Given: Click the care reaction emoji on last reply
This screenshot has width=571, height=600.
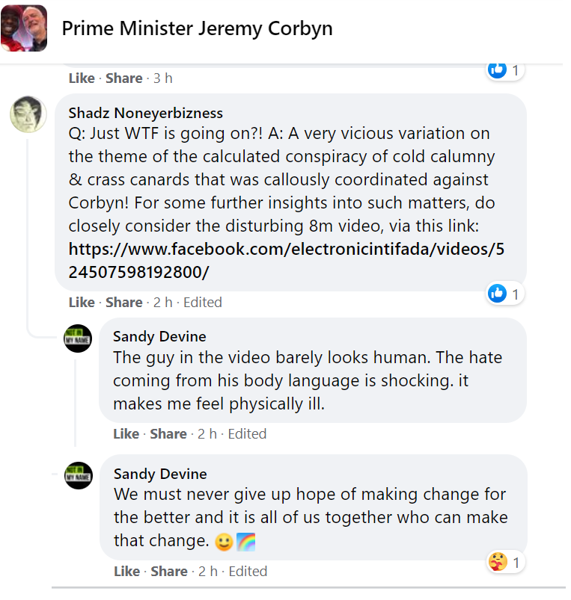Looking at the screenshot, I should coord(498,561).
